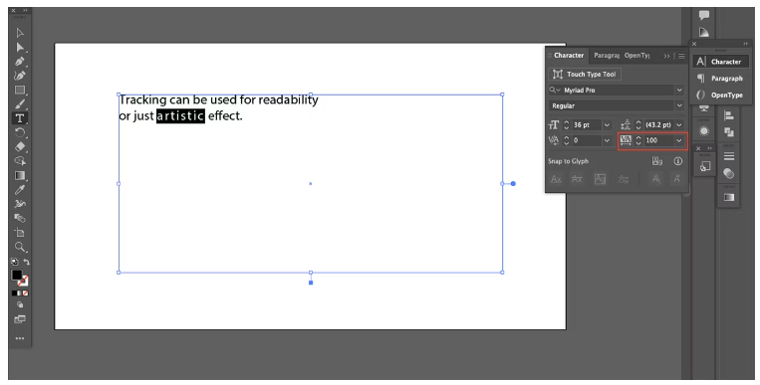Open the font family dropdown arrow
The width and height of the screenshot is (760, 385).
pyautogui.click(x=679, y=91)
